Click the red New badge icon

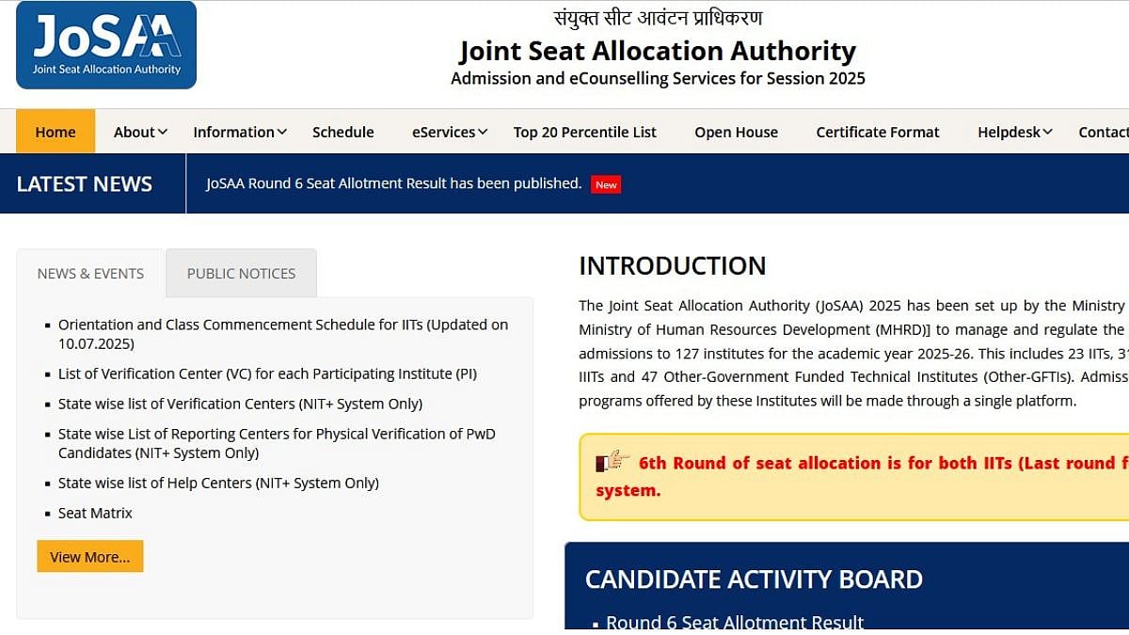(606, 184)
